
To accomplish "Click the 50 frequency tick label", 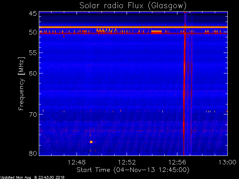I will click(x=33, y=32).
